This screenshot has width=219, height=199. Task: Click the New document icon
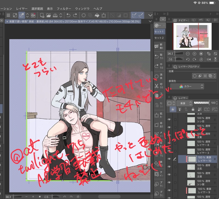(42, 15)
